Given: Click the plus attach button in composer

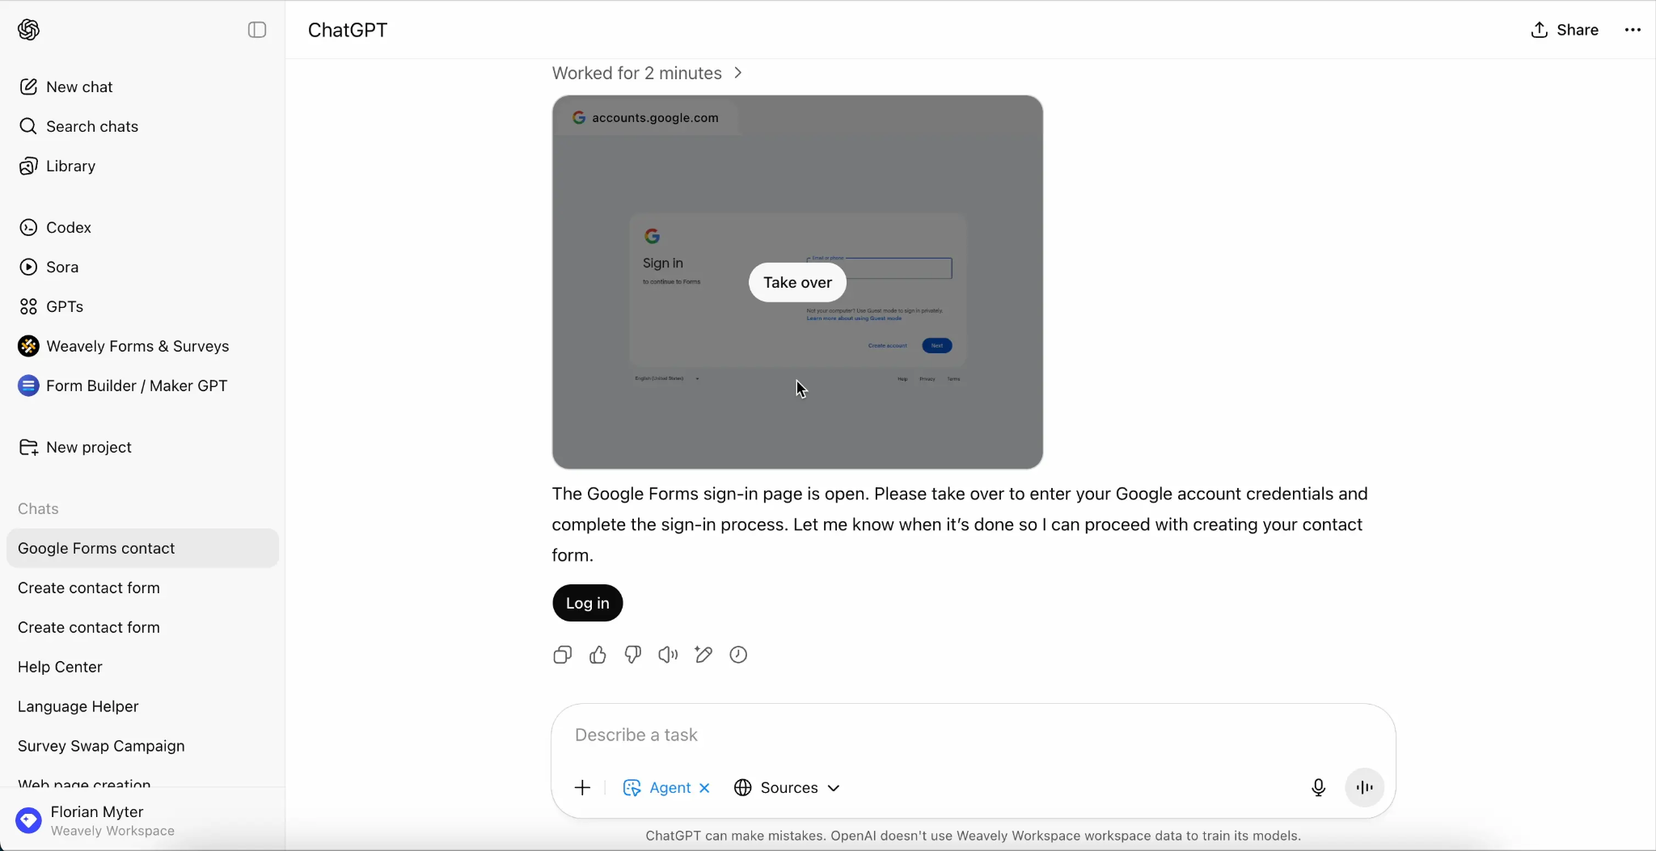Looking at the screenshot, I should 582,787.
